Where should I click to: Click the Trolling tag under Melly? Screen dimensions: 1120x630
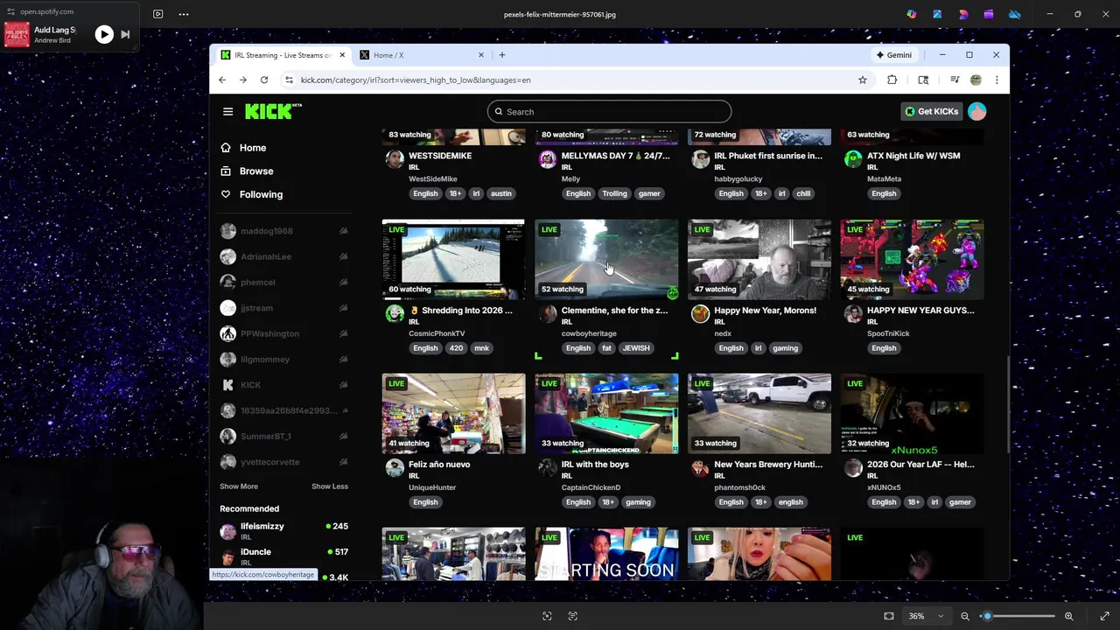(x=614, y=193)
